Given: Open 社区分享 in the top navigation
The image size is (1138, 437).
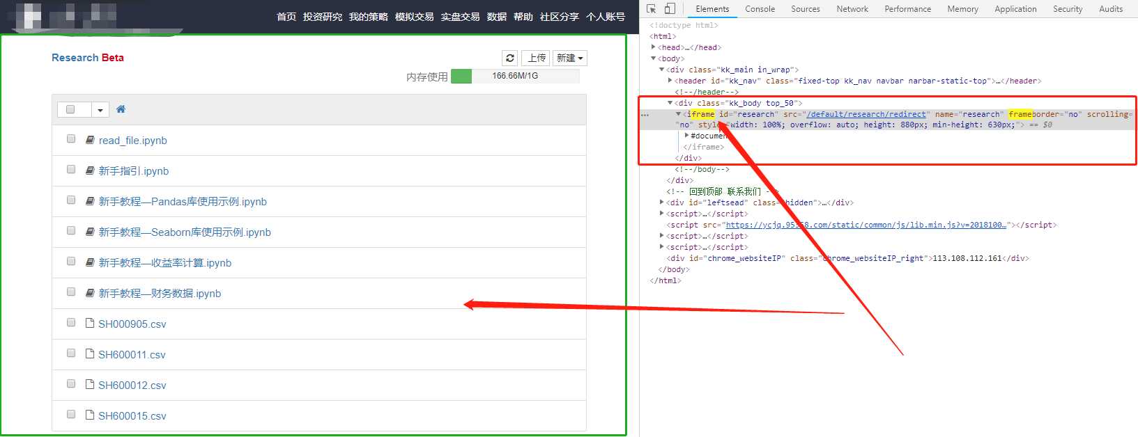Looking at the screenshot, I should click(x=560, y=17).
